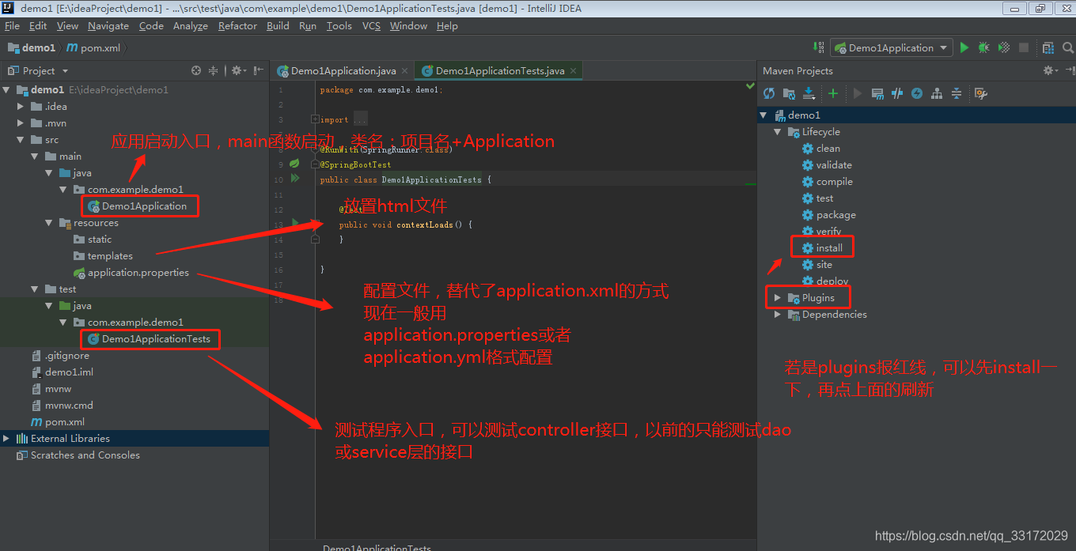Select Maven clean lifecycle goal
Viewport: 1076px width, 551px height.
tap(828, 148)
